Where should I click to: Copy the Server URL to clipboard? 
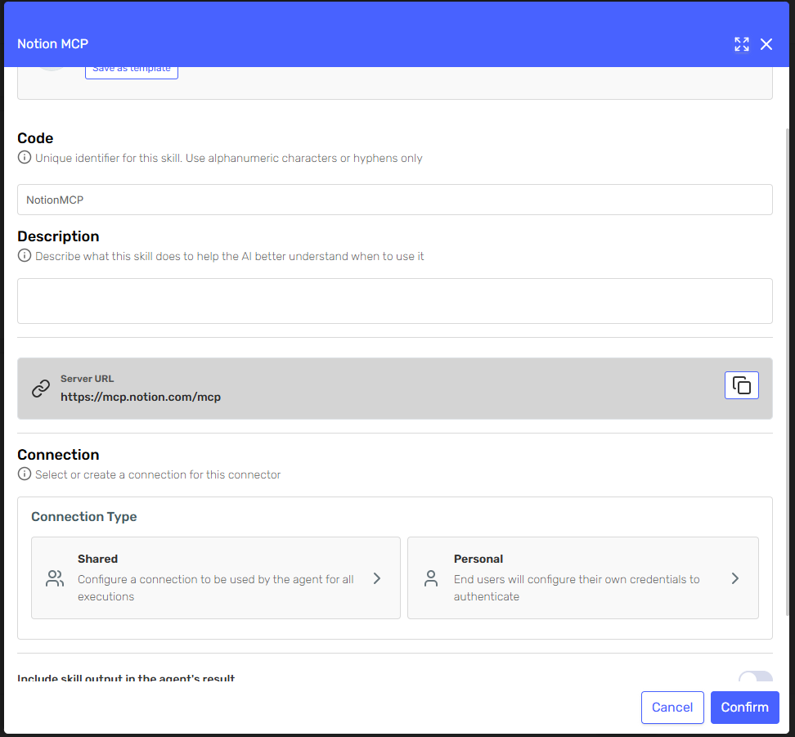click(x=741, y=385)
